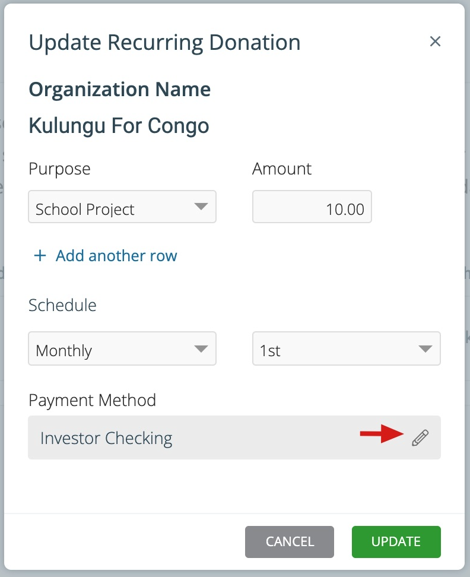470x577 pixels.
Task: Click the Schedule label
Action: click(62, 305)
